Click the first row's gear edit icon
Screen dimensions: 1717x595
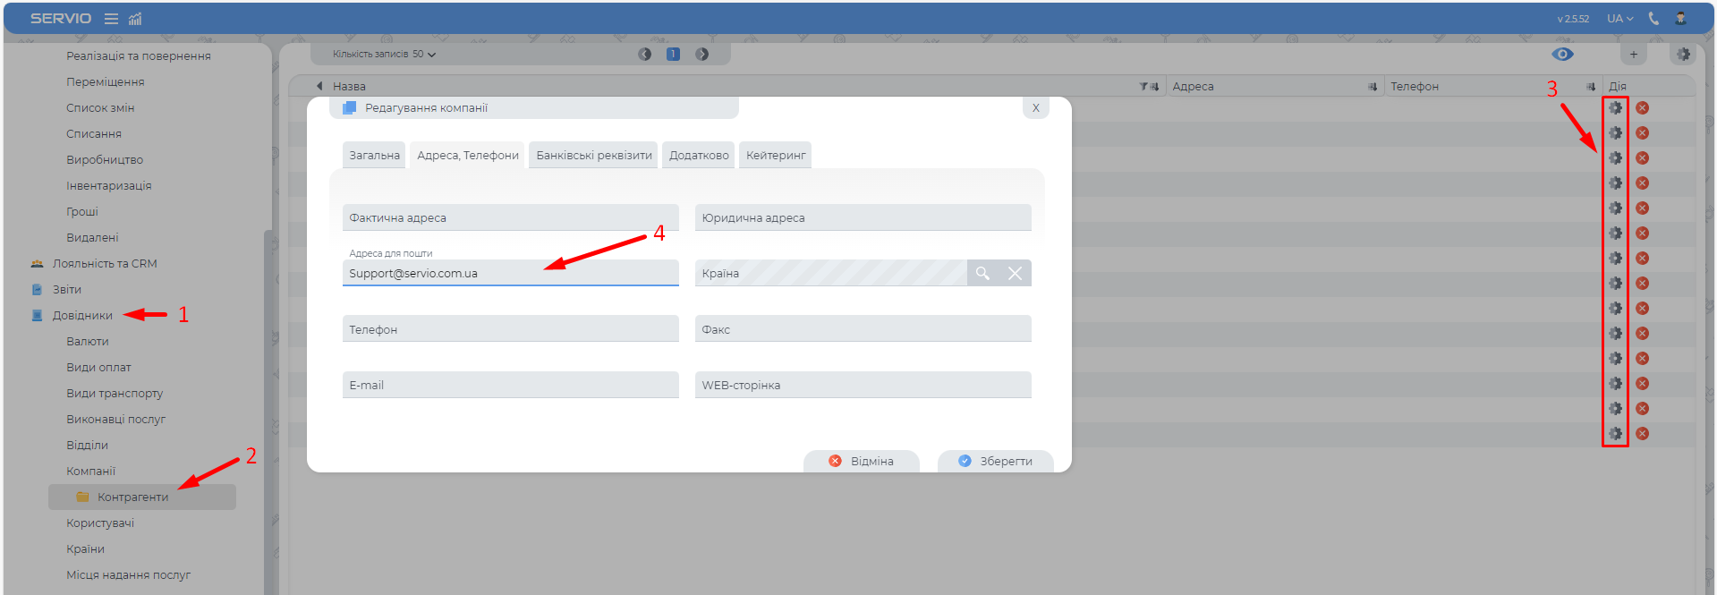pyautogui.click(x=1615, y=108)
